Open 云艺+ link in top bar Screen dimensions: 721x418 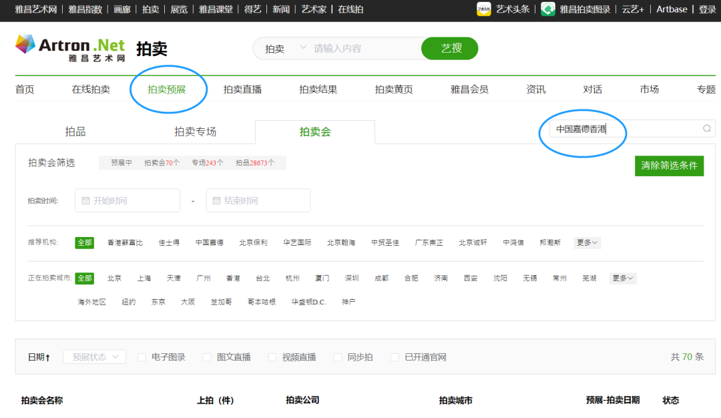click(x=633, y=9)
